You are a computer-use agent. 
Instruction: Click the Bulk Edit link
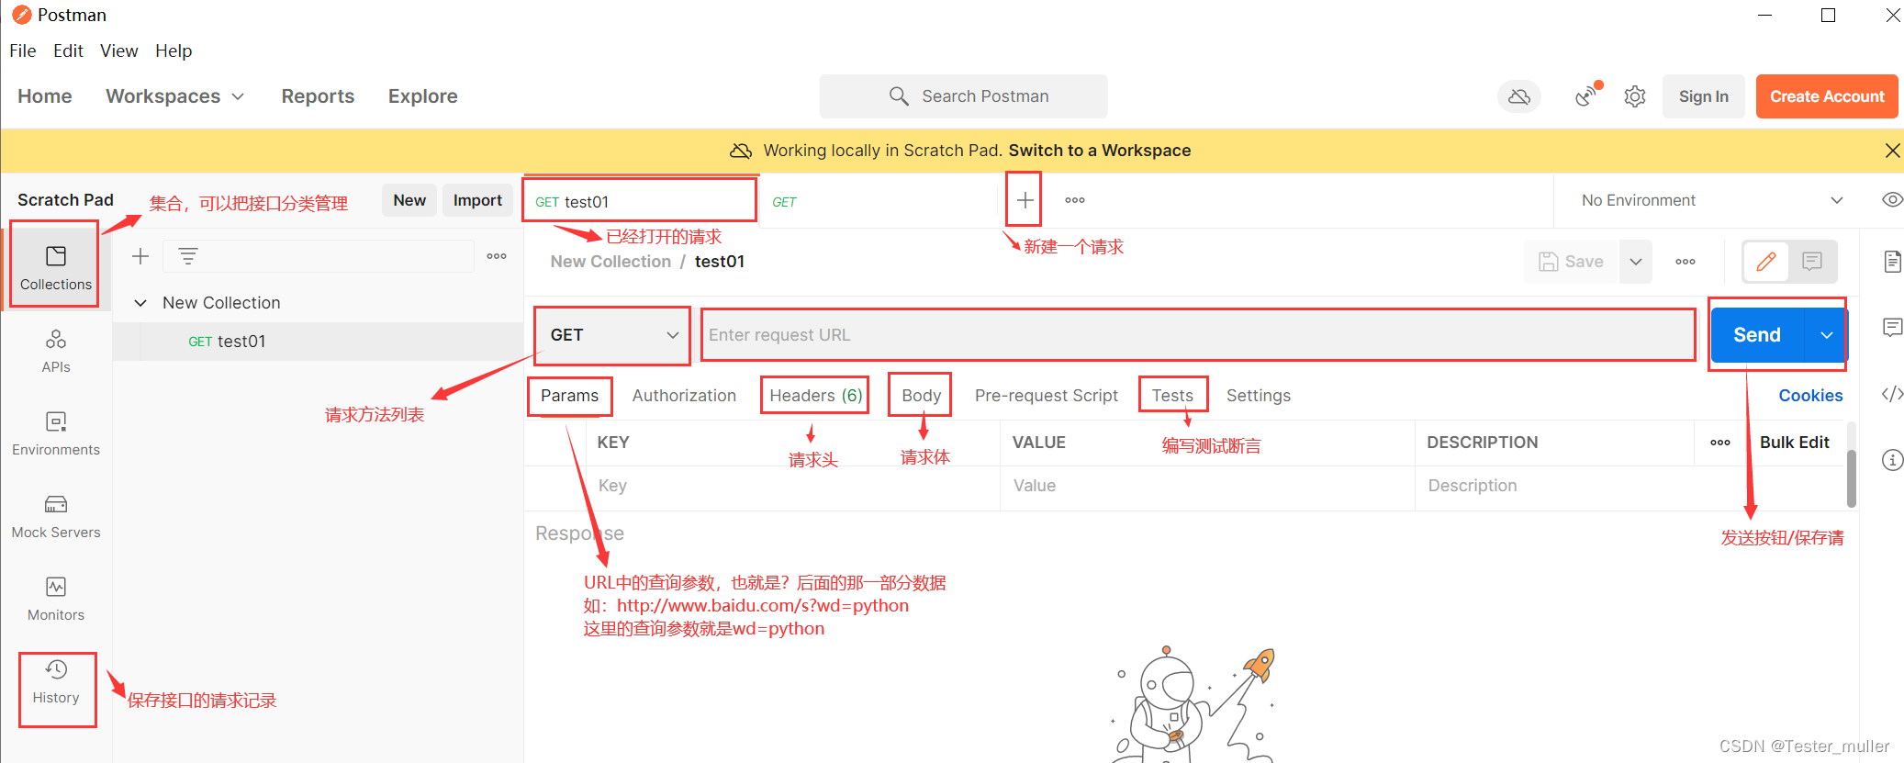1794,443
